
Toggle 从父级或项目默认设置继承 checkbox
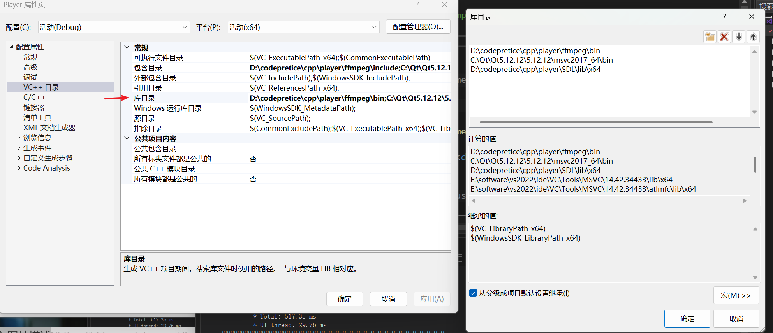coord(473,293)
